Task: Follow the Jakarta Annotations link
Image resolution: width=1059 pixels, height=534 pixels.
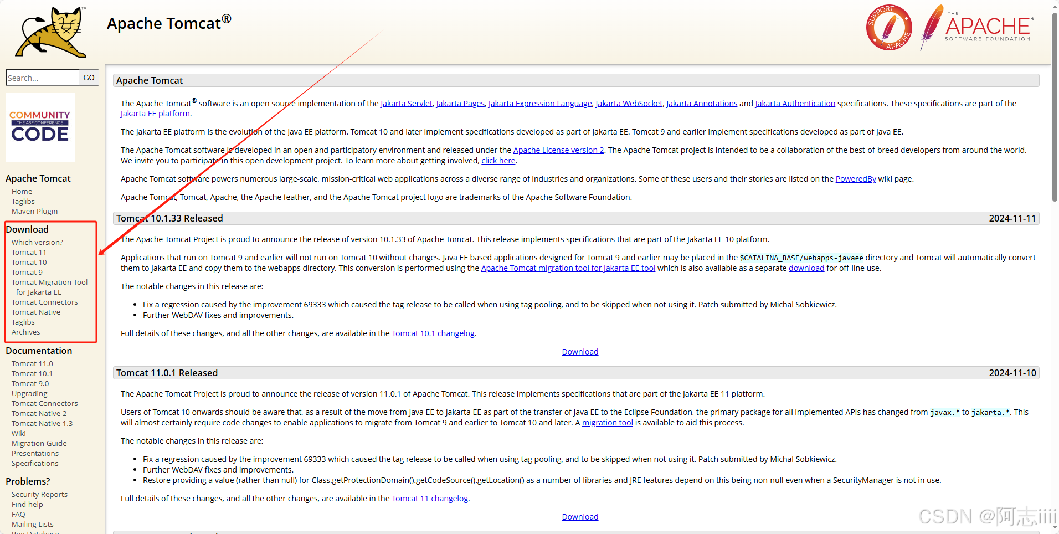Action: tap(702, 104)
